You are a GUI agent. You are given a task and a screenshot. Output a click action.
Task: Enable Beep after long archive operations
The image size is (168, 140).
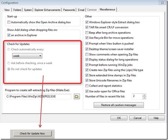tap(87, 32)
